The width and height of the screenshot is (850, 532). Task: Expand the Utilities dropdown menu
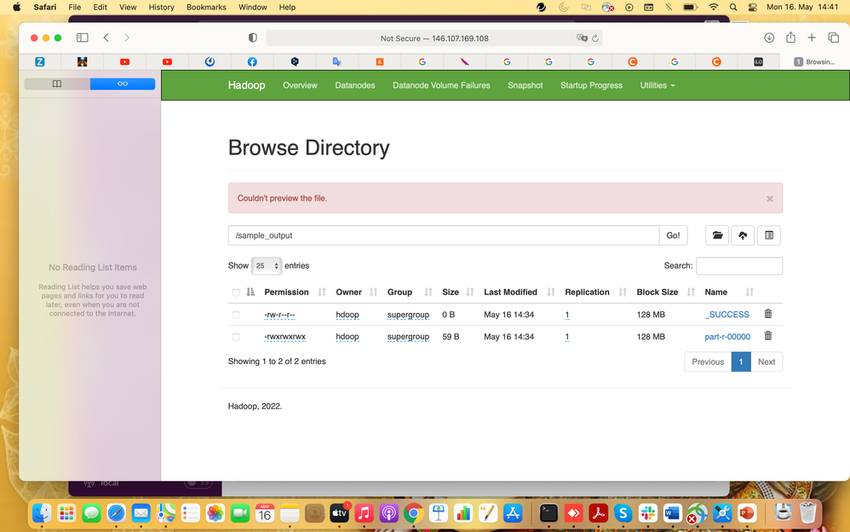point(657,85)
